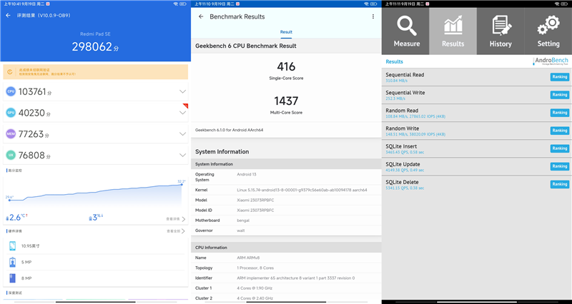This screenshot has width=572, height=304.
Task: Tap the purple MEM score badge
Action: [11, 133]
